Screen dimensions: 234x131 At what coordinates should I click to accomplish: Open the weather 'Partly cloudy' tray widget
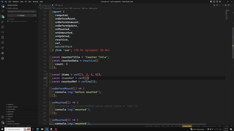(x=197, y=130)
